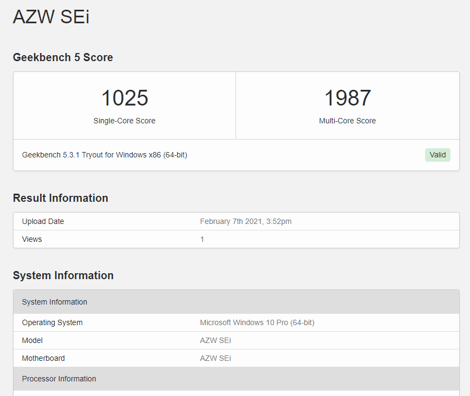Screen dimensions: 470x396
Task: Click the Views row label
Action: (x=32, y=239)
